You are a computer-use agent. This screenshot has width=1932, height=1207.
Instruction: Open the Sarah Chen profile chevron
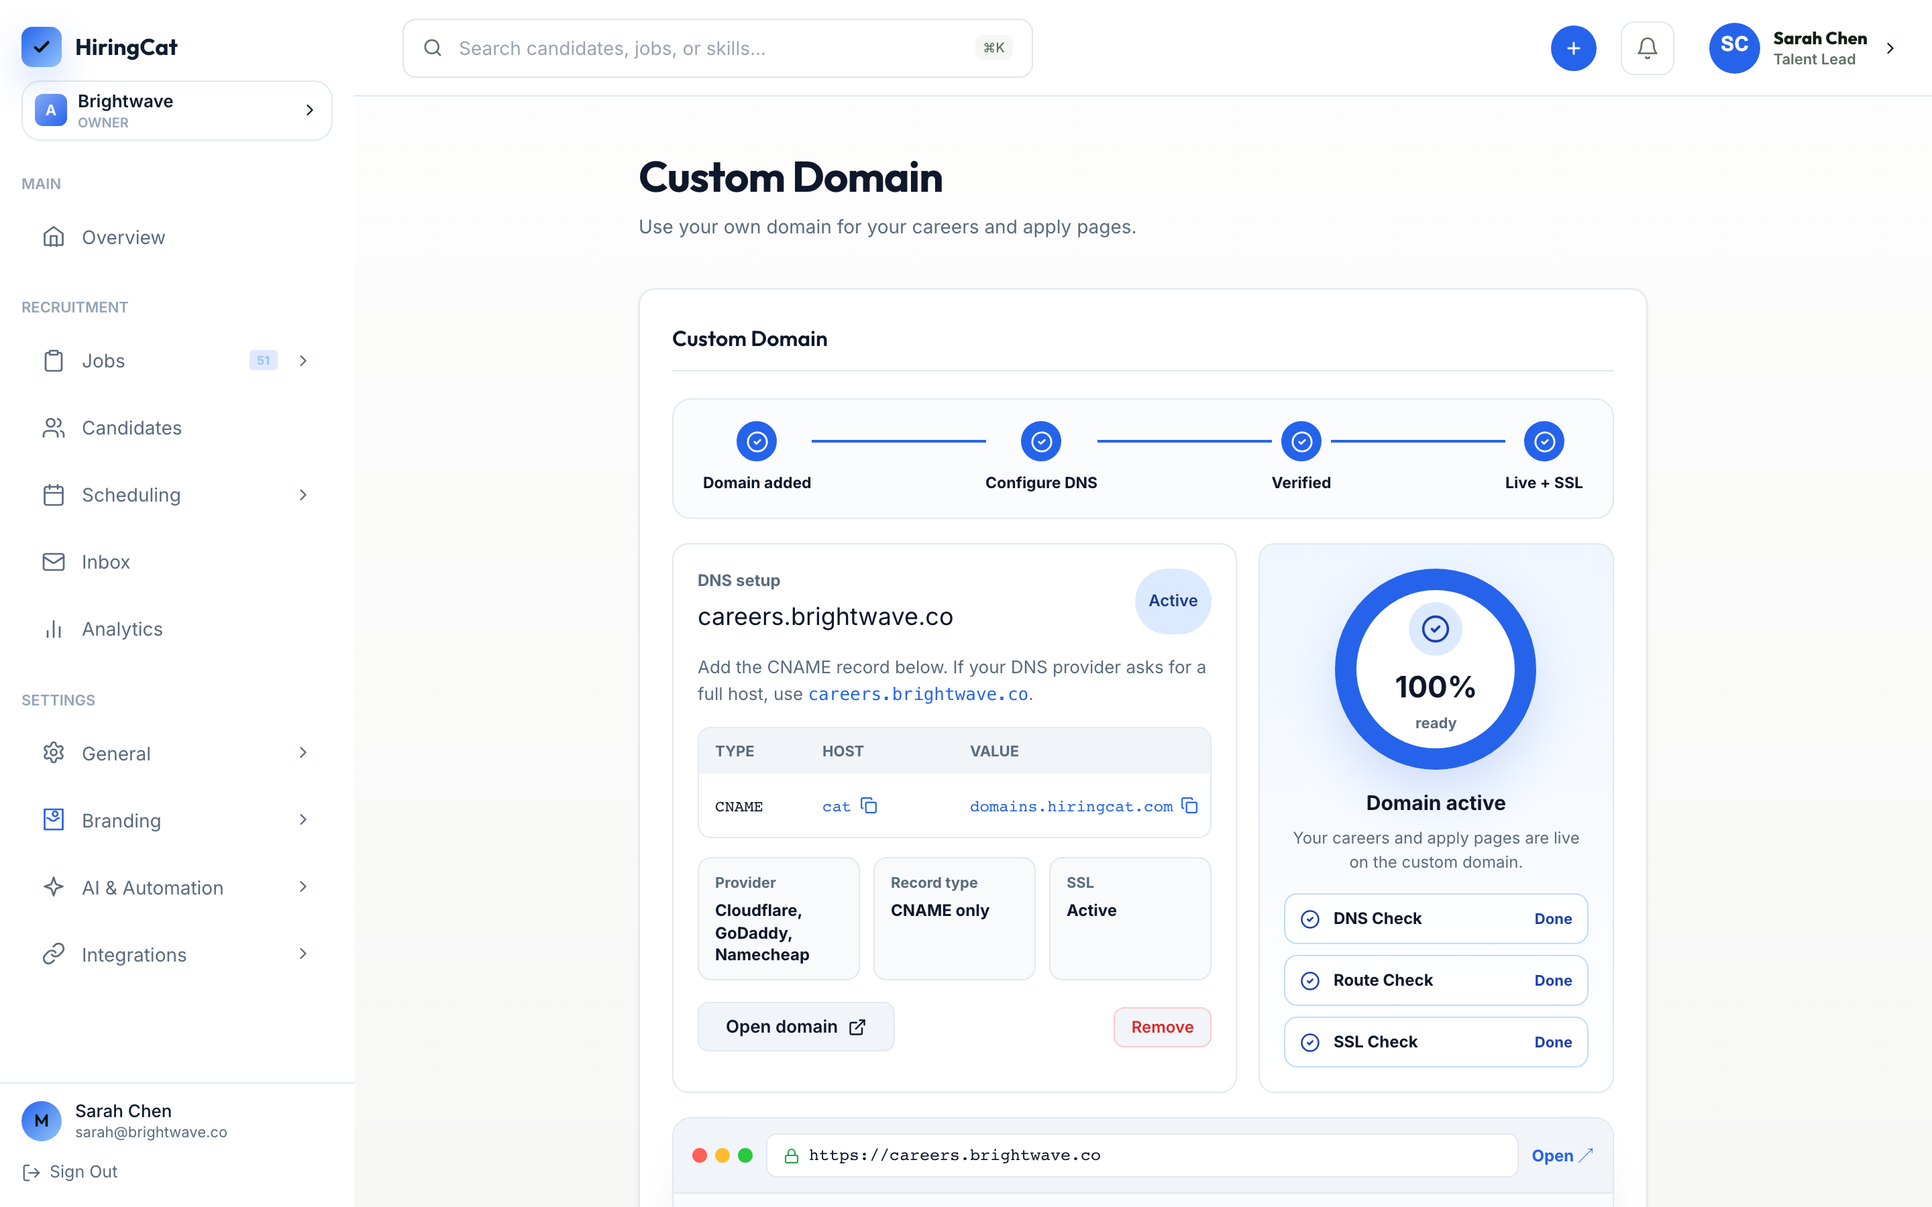pos(1890,48)
